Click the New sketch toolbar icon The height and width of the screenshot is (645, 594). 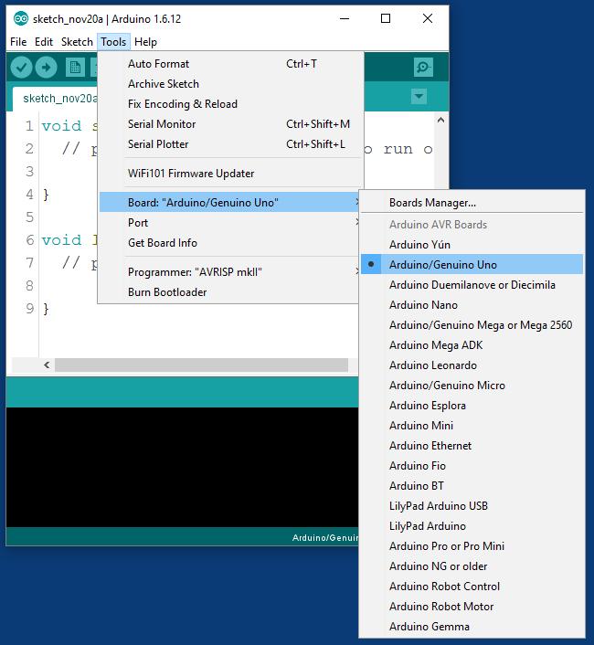click(x=75, y=68)
